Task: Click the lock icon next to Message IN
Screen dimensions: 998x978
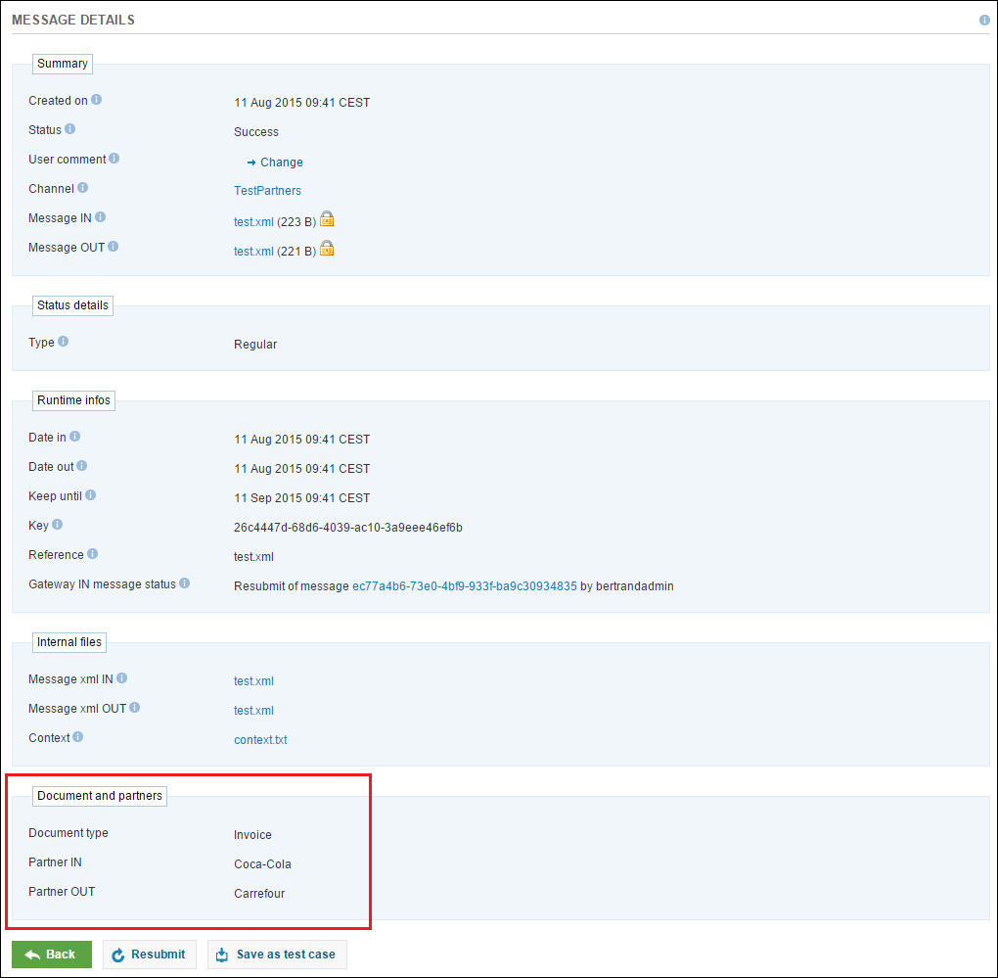Action: pyautogui.click(x=328, y=219)
